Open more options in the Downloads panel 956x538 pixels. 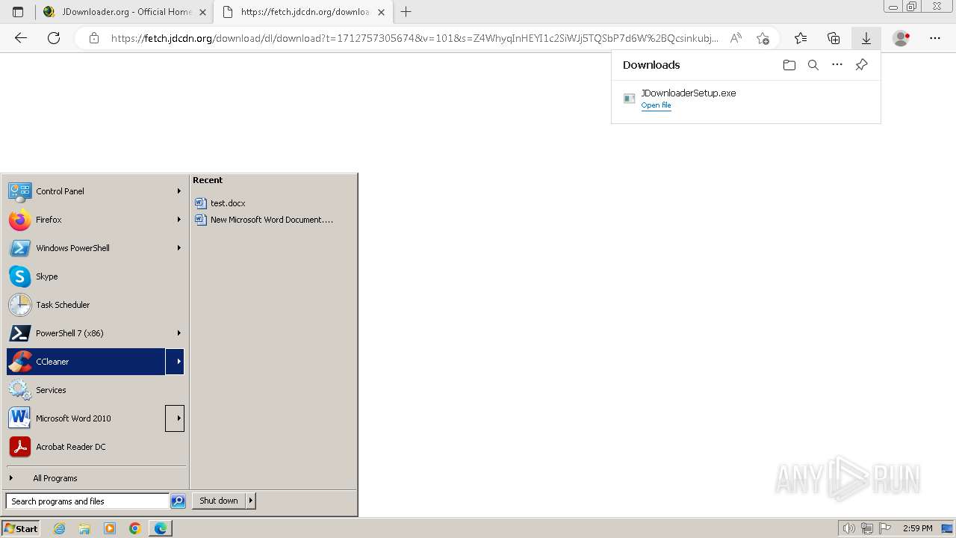(x=837, y=65)
